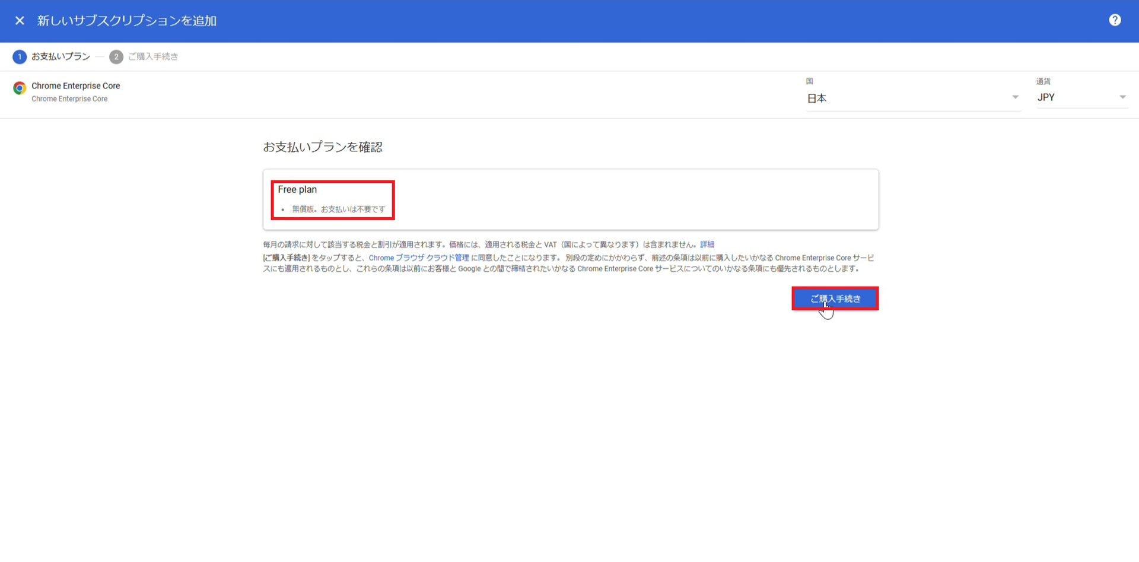Image resolution: width=1139 pixels, height=562 pixels.
Task: Click the gray Chrome Enterprise Core subtitle
Action: [69, 99]
